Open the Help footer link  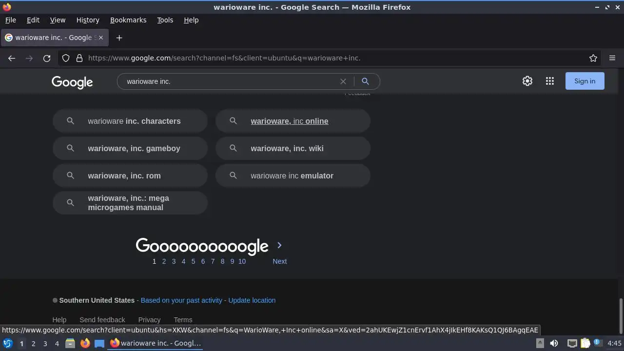(59, 320)
